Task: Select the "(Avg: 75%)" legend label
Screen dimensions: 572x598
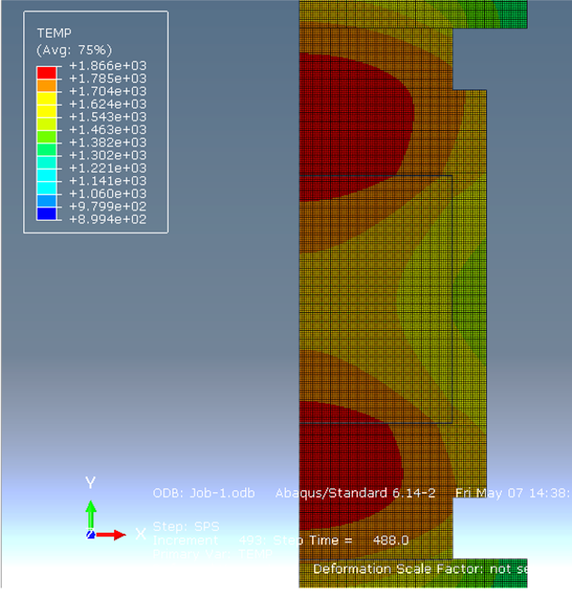Action: [x=74, y=50]
